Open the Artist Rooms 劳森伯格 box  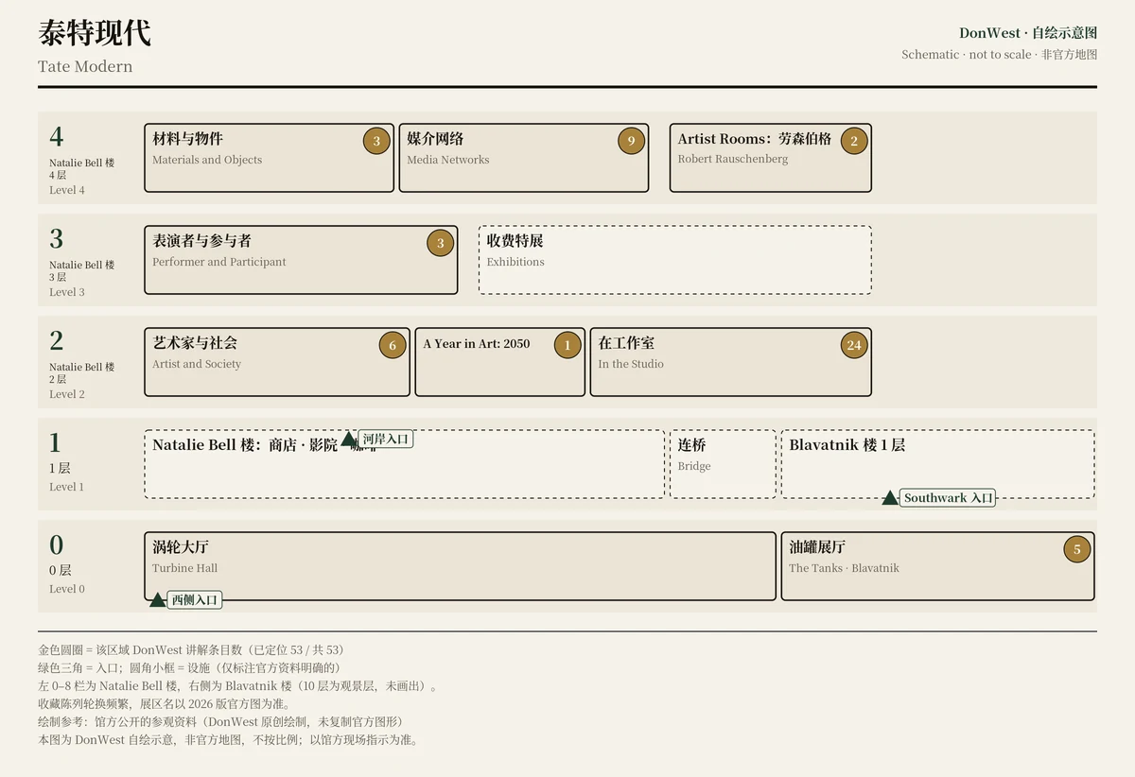771,158
